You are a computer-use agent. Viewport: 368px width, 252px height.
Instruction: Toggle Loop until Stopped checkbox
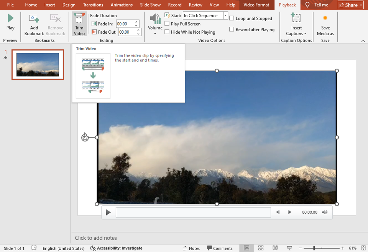pos(232,18)
